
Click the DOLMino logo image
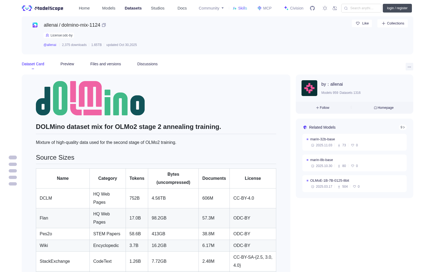90,98
